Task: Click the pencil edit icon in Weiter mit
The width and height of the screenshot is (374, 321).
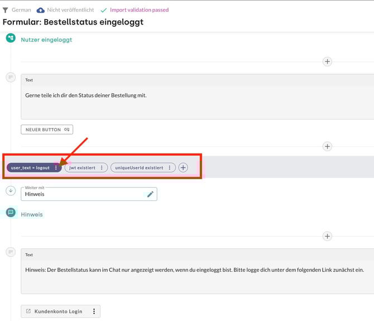Action: (x=150, y=194)
